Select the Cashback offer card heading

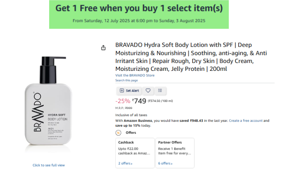pyautogui.click(x=126, y=142)
